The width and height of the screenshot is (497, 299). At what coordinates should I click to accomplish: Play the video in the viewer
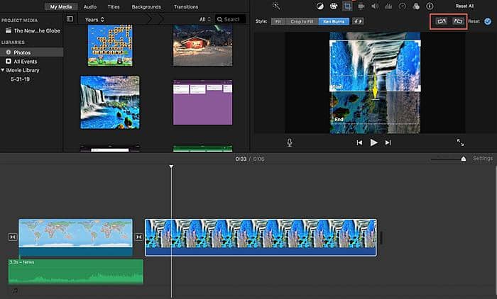(x=373, y=142)
